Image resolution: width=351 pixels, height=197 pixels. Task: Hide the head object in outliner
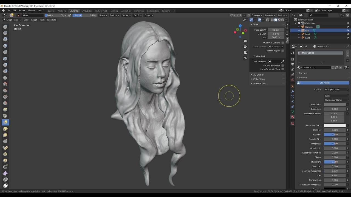[x=348, y=34]
